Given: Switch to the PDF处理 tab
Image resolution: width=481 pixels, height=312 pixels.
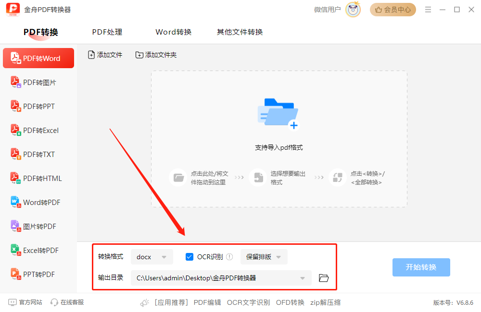Looking at the screenshot, I should [x=107, y=32].
